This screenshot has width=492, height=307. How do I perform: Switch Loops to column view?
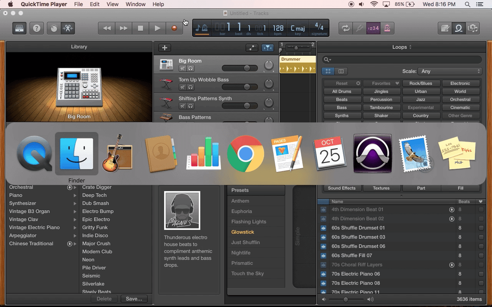341,71
